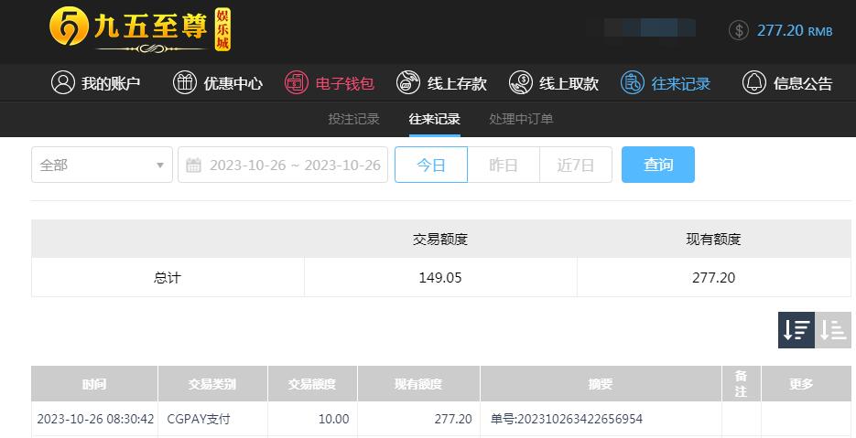The image size is (856, 438).
Task: Switch to the 处理中订单 tab
Action: coord(521,119)
